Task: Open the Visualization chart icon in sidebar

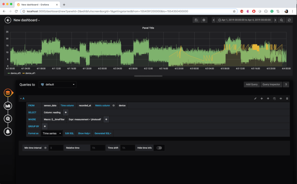Action: 7,106
